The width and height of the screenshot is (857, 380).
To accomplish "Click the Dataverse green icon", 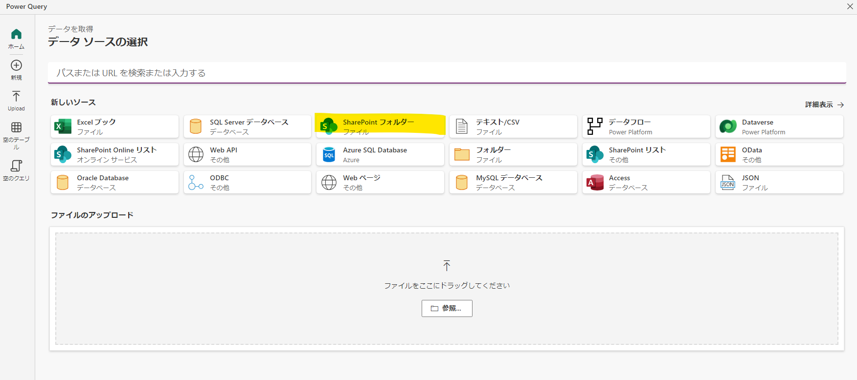I will click(x=728, y=127).
